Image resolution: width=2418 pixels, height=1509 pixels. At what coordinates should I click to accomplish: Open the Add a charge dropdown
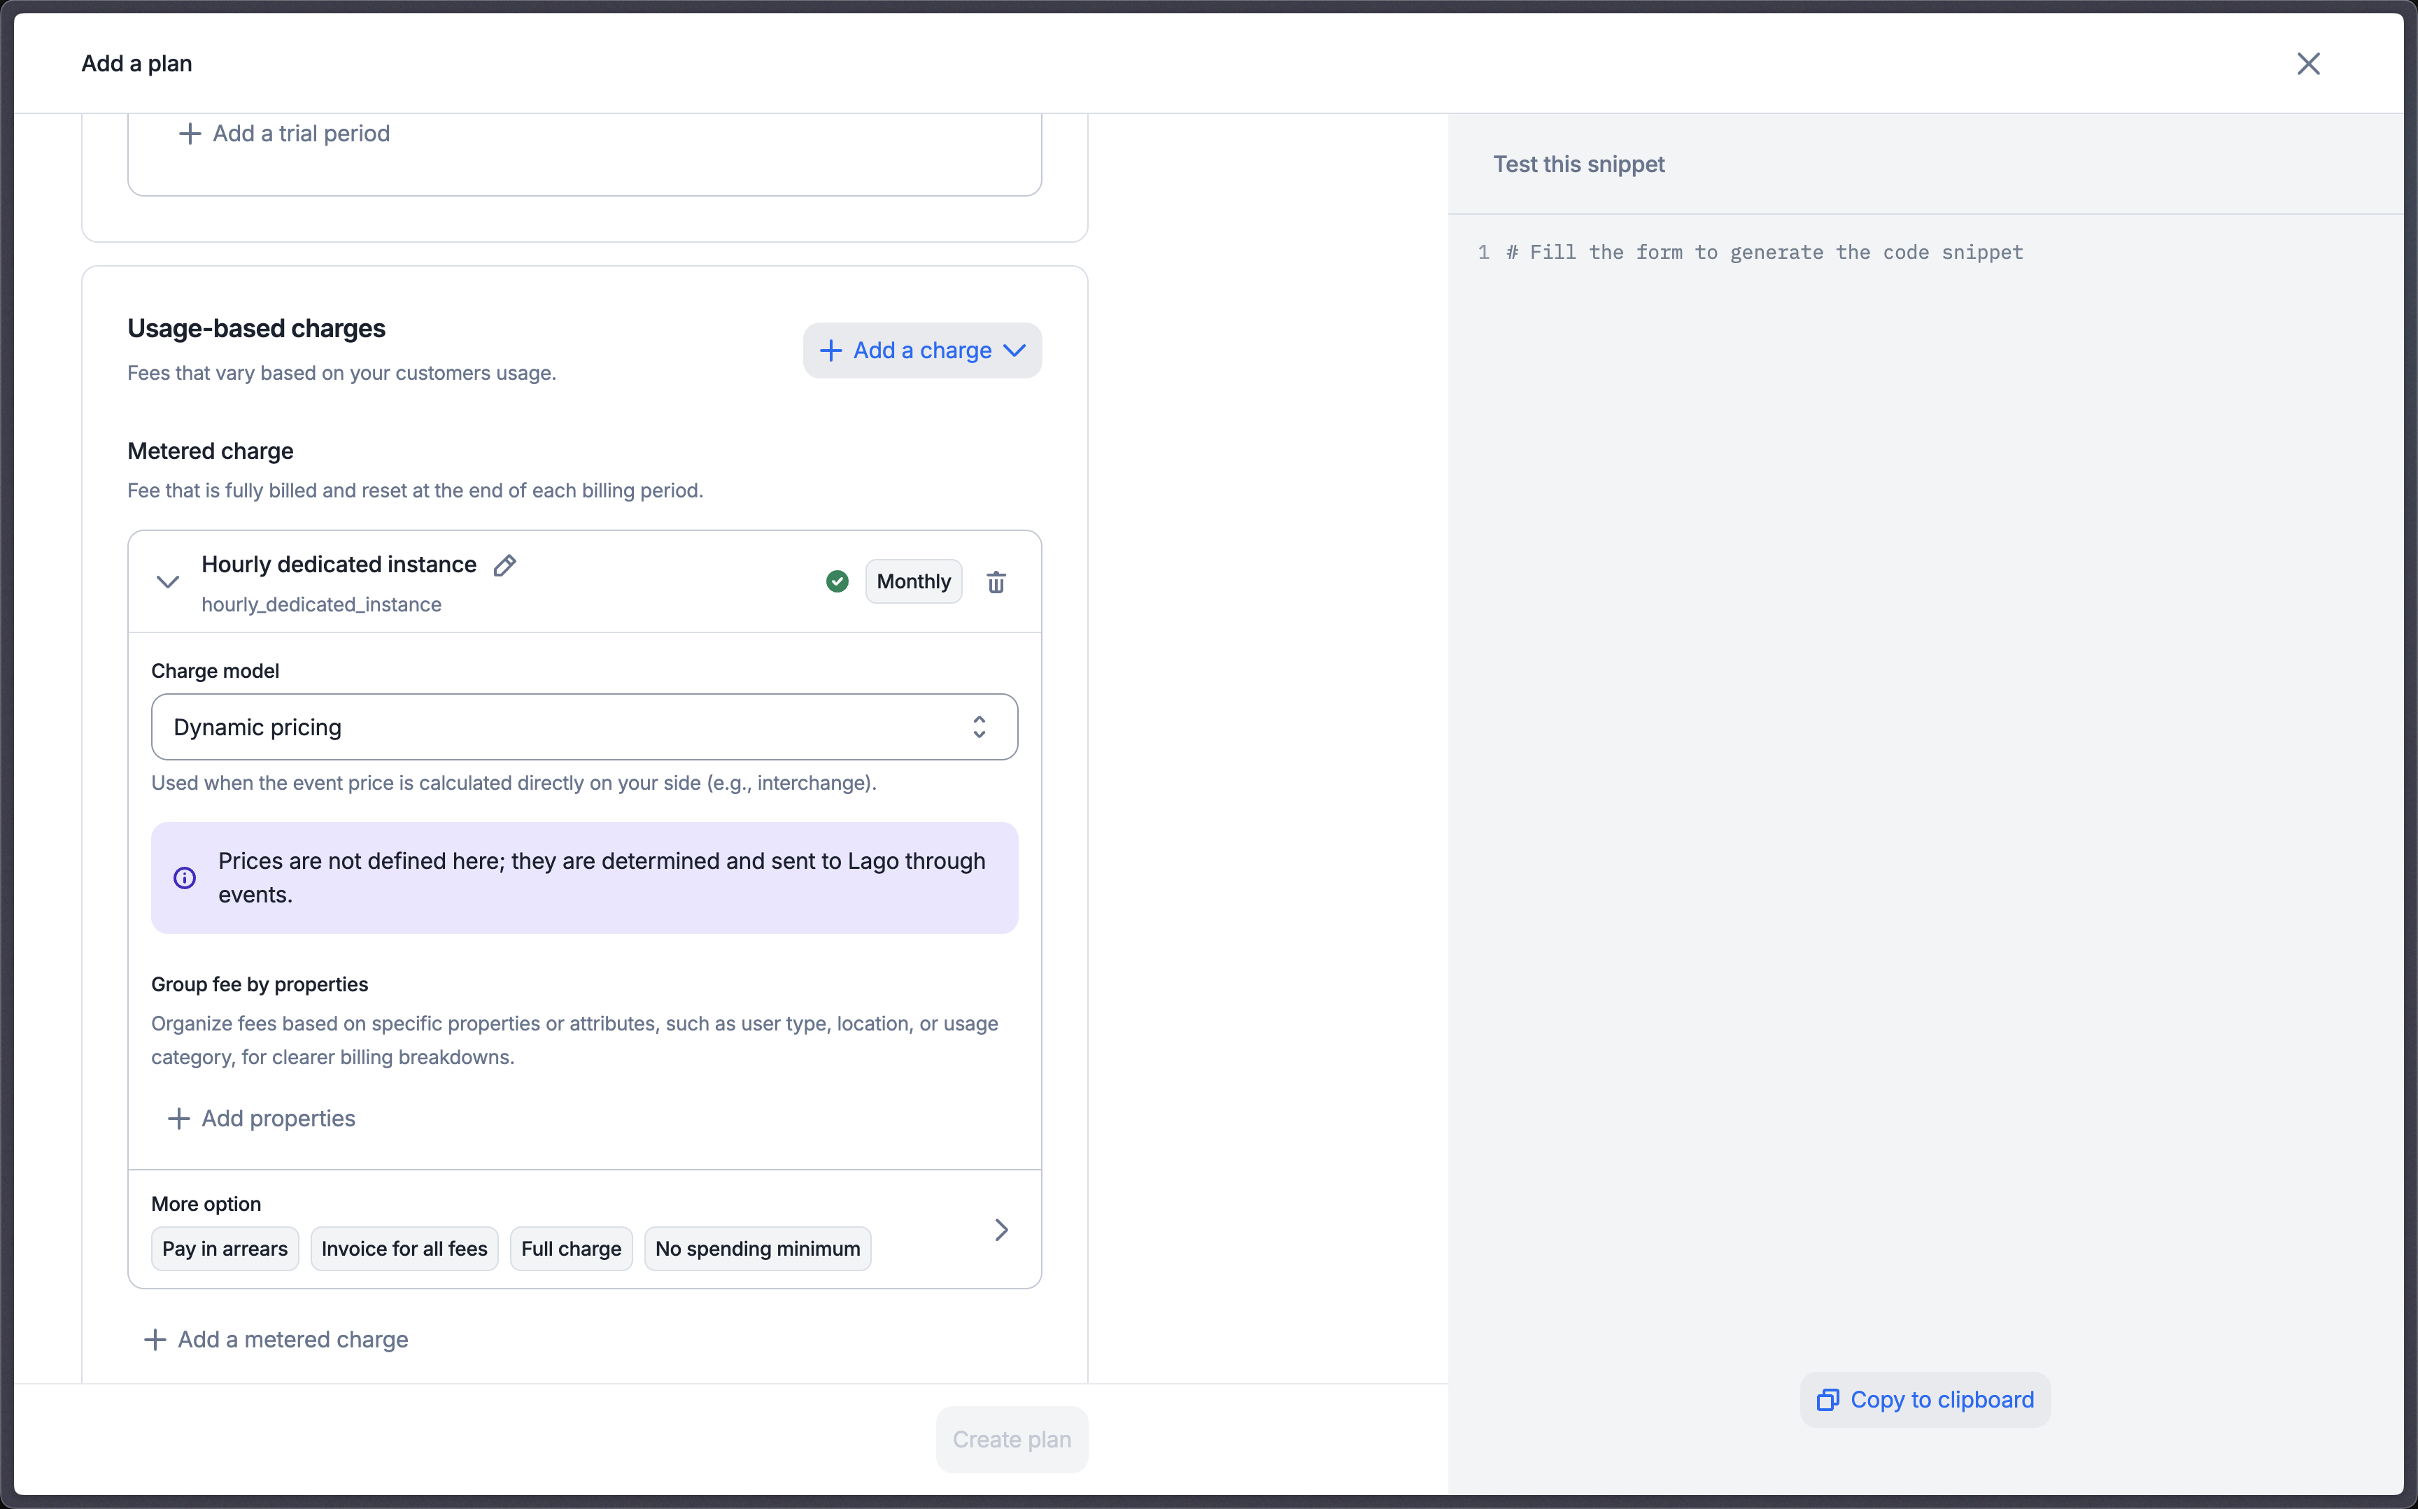pyautogui.click(x=922, y=350)
